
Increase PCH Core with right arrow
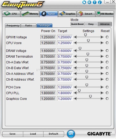coord(102,87)
